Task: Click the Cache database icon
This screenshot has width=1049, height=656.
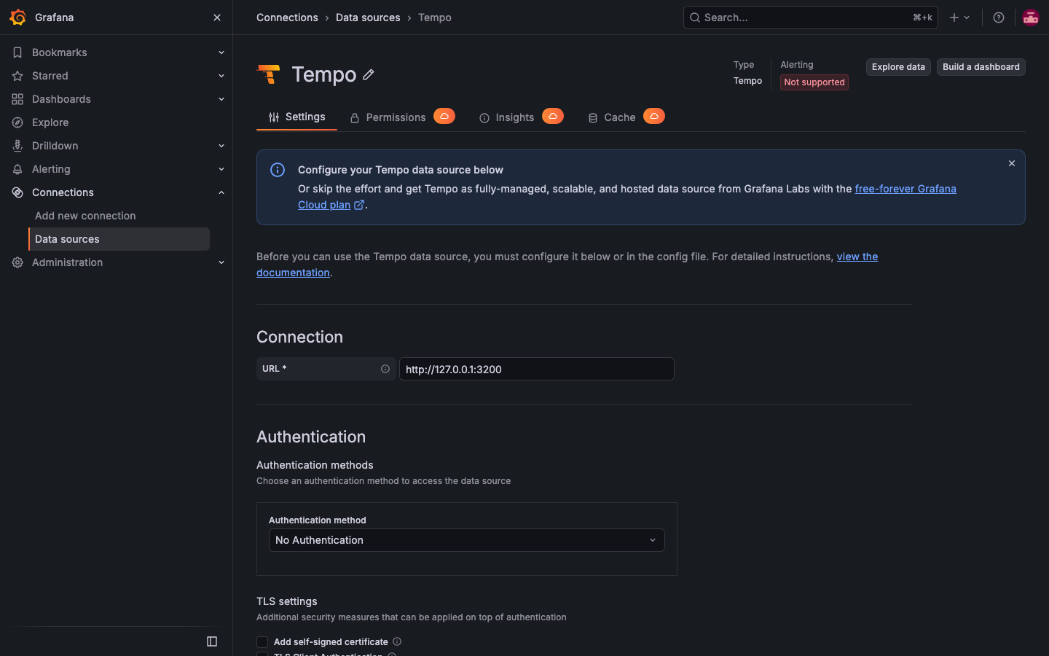Action: [593, 118]
